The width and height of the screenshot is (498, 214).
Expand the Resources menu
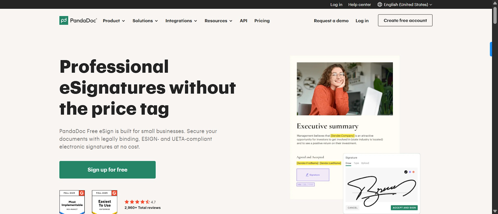(218, 21)
